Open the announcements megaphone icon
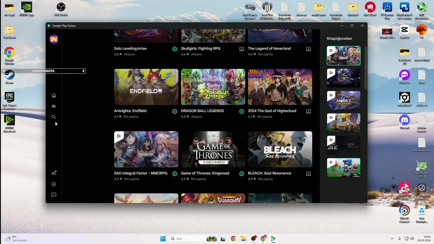The height and width of the screenshot is (244, 434). point(54,173)
